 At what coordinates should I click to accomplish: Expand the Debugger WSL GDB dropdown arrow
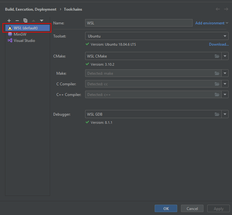(x=225, y=114)
